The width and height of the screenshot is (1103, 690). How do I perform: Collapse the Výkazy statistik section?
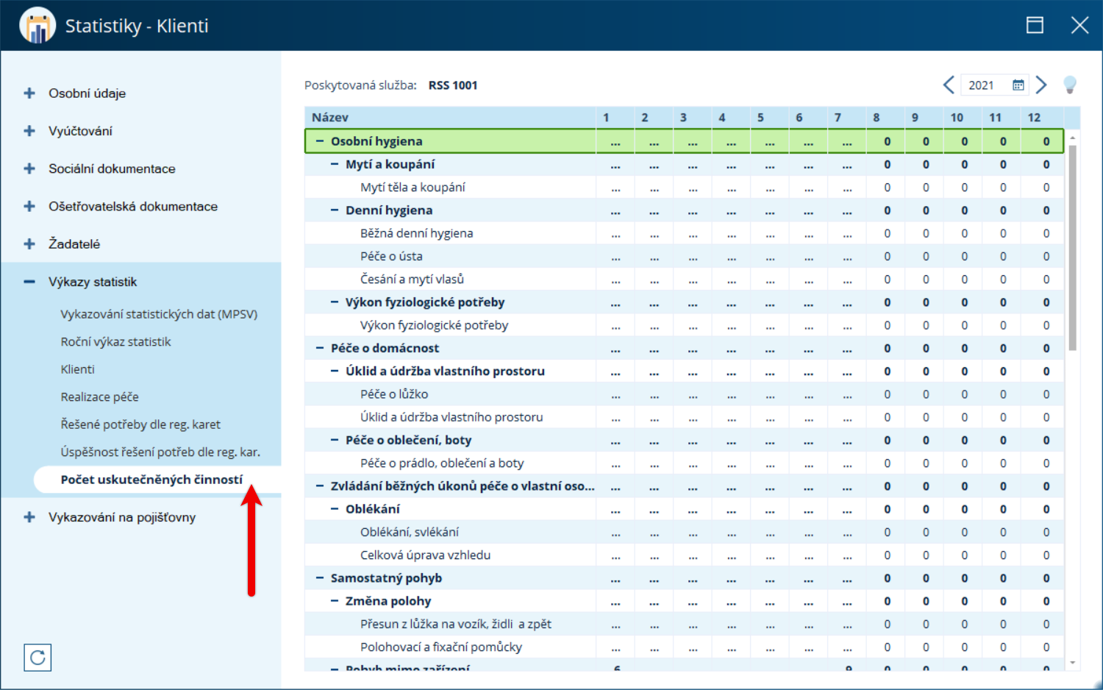(29, 282)
